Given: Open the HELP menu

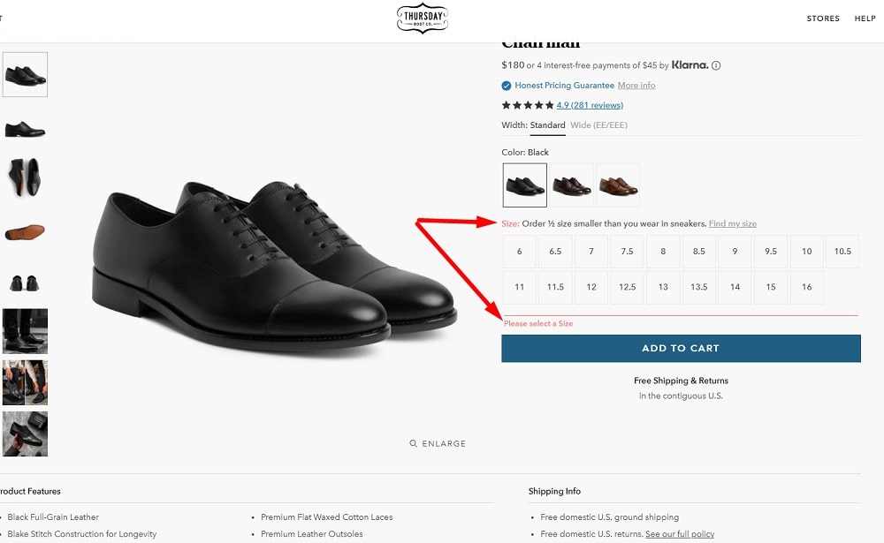Looking at the screenshot, I should click(x=865, y=18).
